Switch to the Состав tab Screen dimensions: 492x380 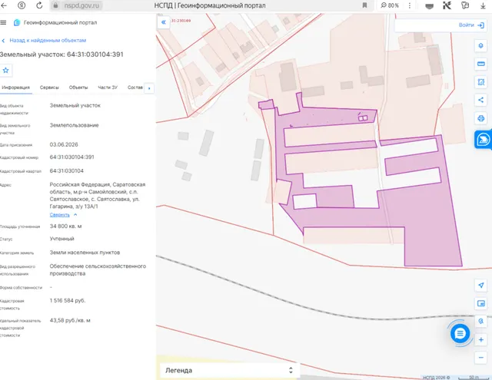pyautogui.click(x=135, y=88)
